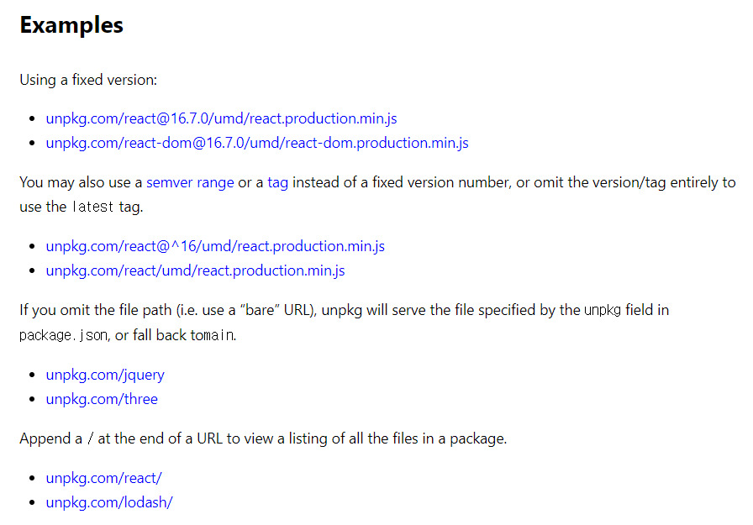Open unpkg.com/react/umd/react.production.min.js link
This screenshot has height=525, width=753.
tap(196, 270)
